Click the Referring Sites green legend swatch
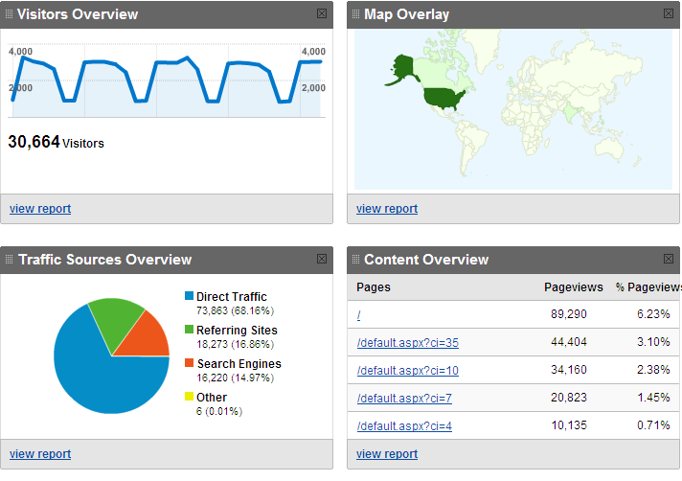 (x=189, y=330)
